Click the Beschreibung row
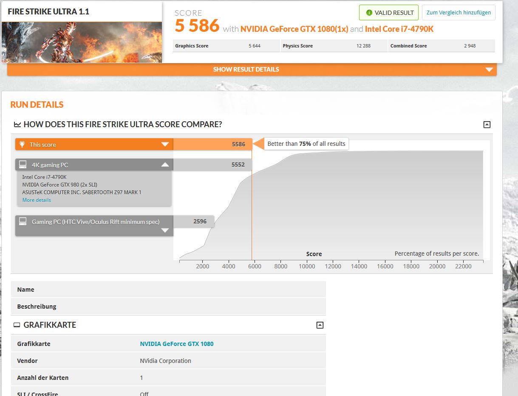 (x=168, y=307)
